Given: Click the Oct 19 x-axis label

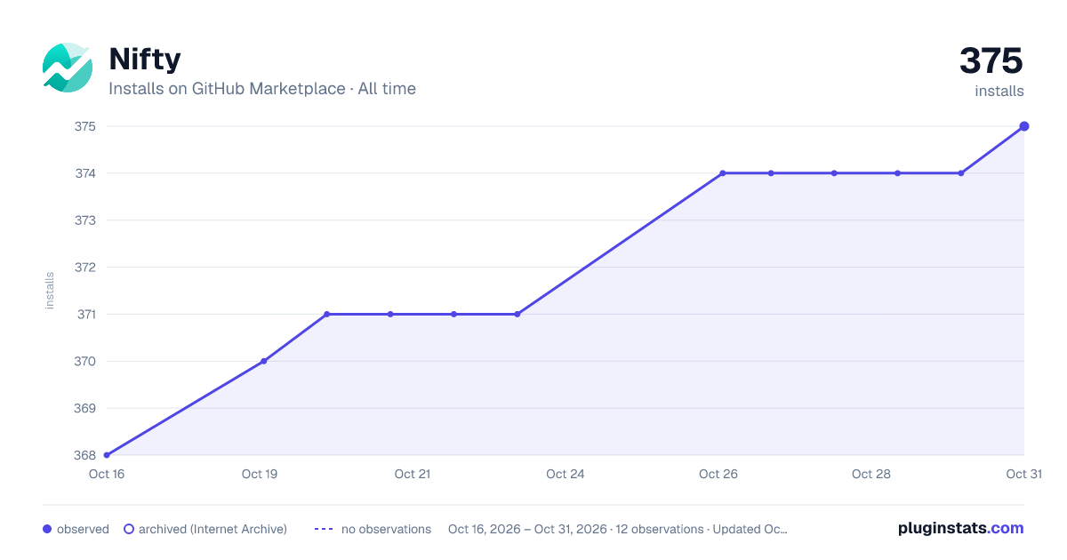Looking at the screenshot, I should point(260,474).
